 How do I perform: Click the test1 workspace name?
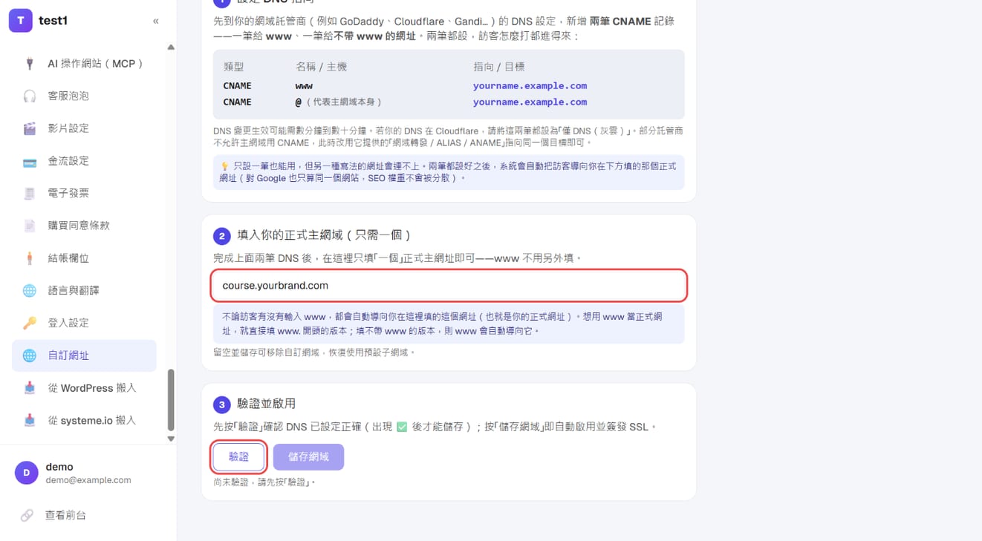pos(53,21)
